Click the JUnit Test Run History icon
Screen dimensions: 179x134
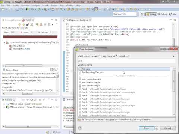tap(49, 25)
